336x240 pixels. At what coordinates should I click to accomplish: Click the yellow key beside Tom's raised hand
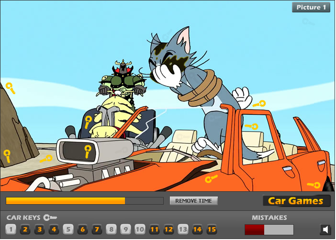(x=259, y=104)
